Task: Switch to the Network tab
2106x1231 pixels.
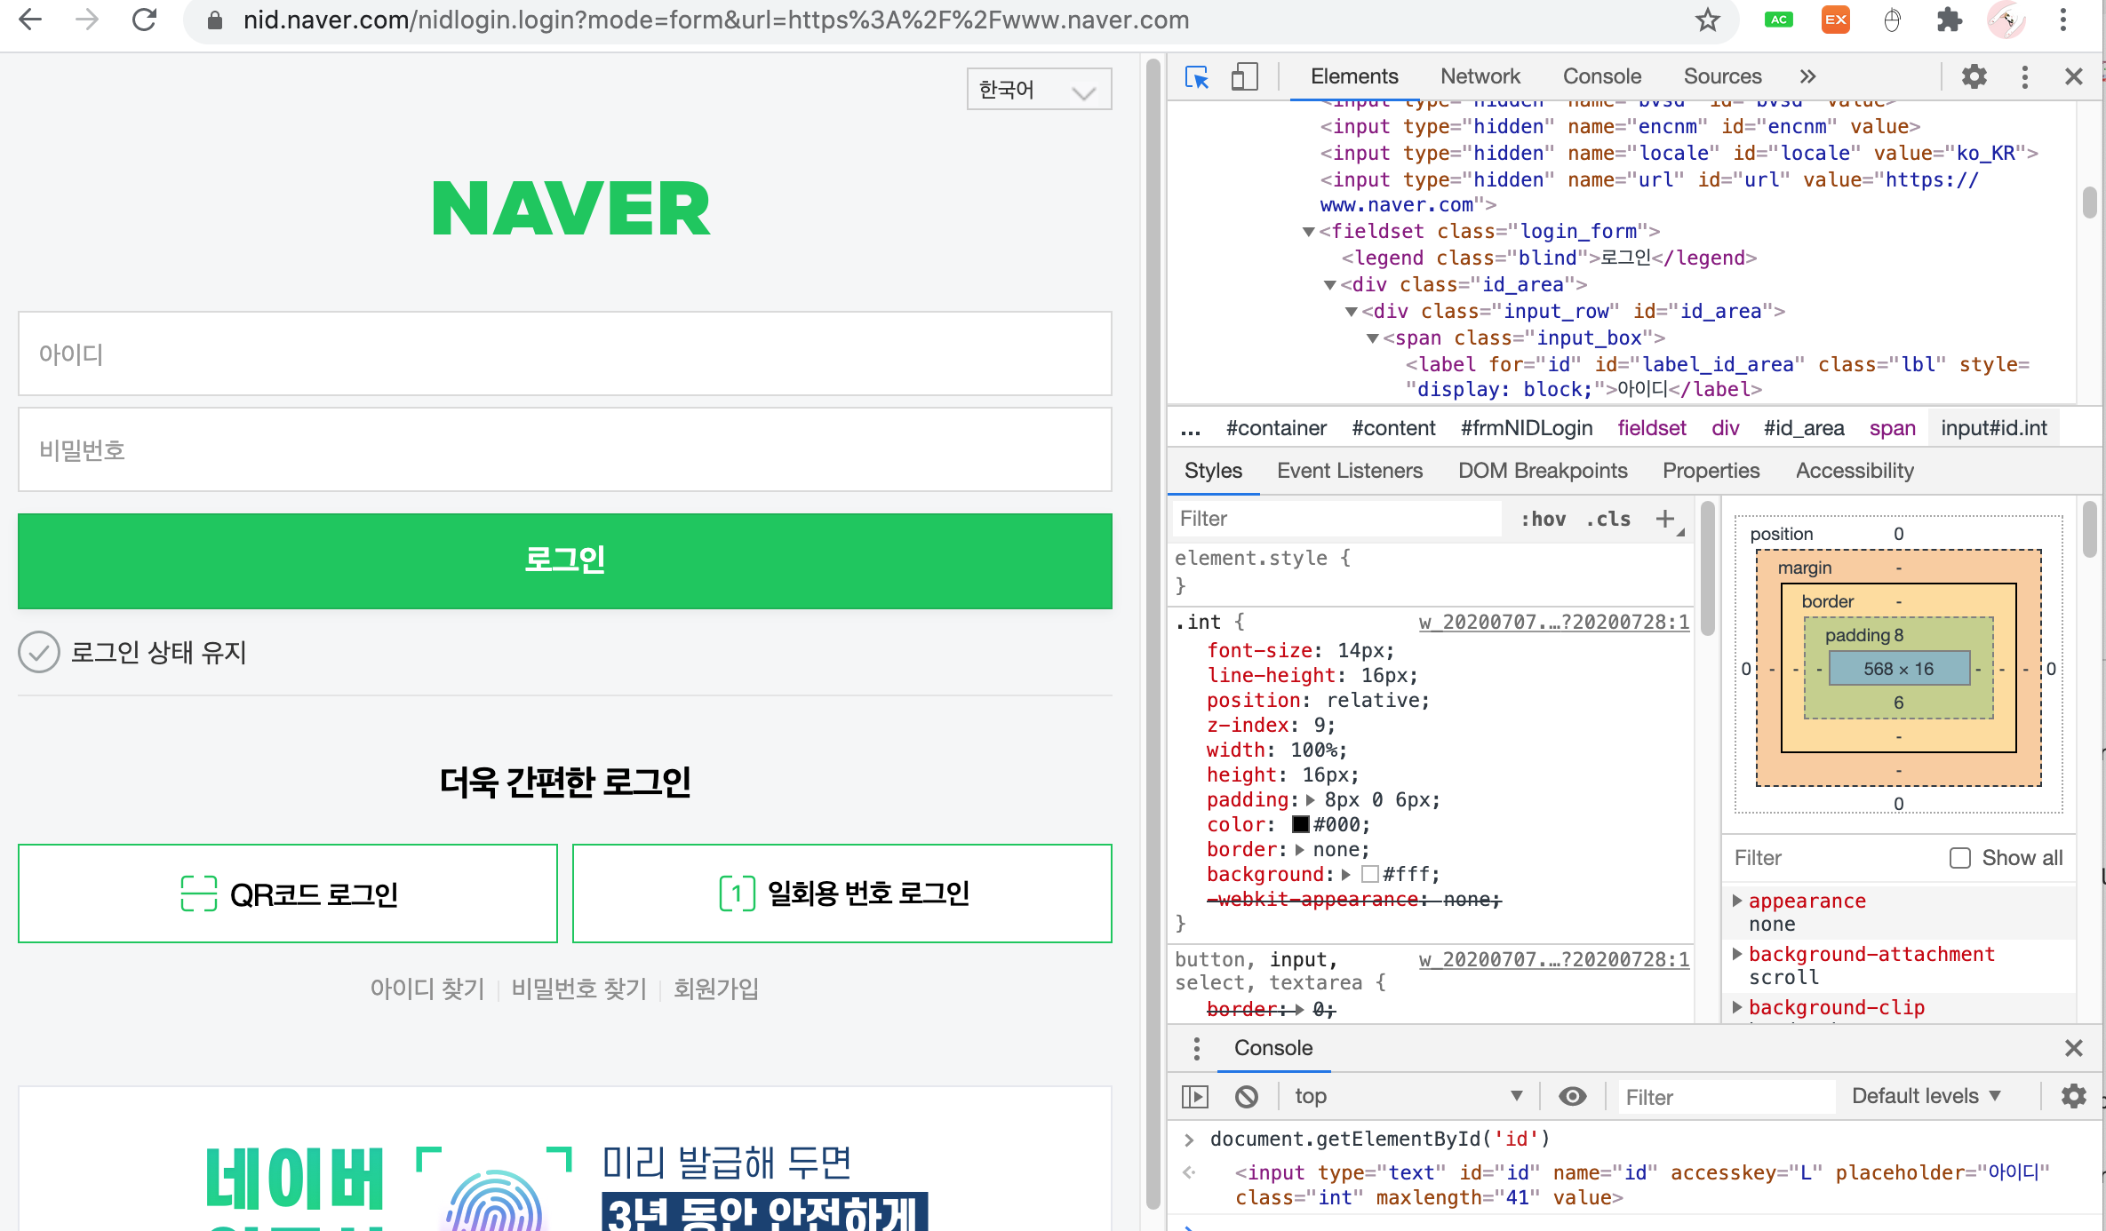Action: tap(1480, 77)
